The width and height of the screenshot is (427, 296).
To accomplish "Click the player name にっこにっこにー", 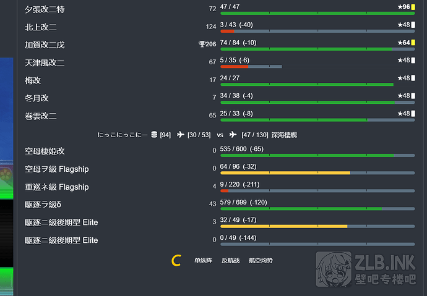I will click(123, 135).
